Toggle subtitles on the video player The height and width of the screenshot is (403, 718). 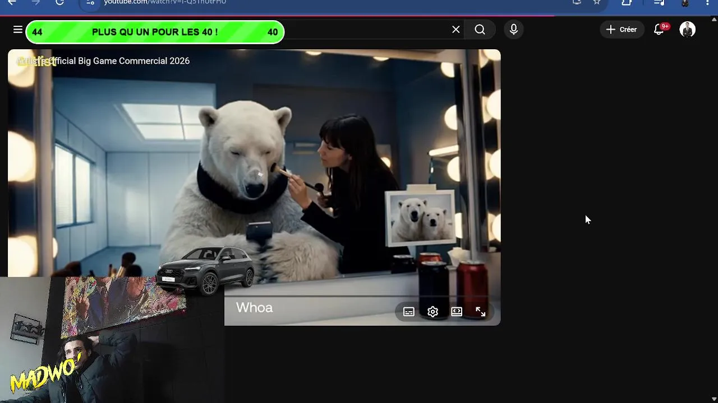409,312
